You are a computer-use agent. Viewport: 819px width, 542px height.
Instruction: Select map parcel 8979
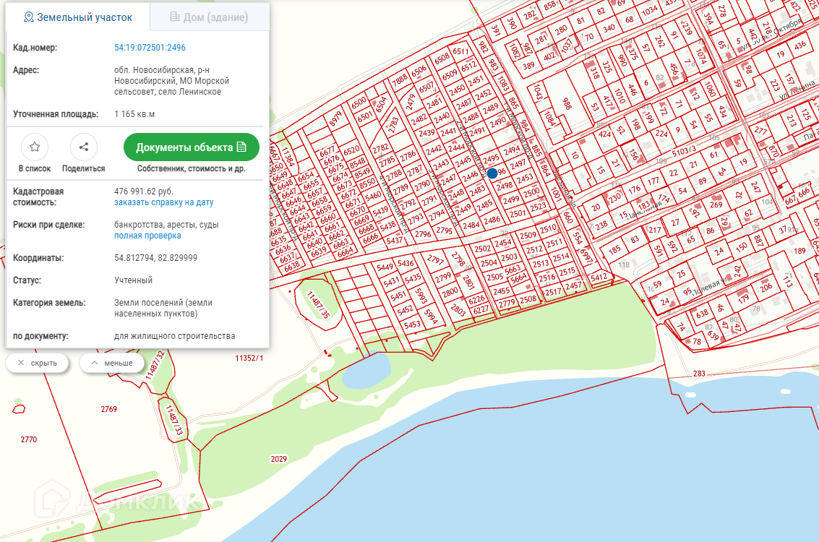tap(335, 119)
